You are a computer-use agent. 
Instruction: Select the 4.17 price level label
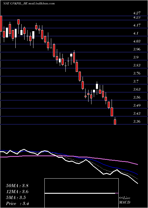137,25
